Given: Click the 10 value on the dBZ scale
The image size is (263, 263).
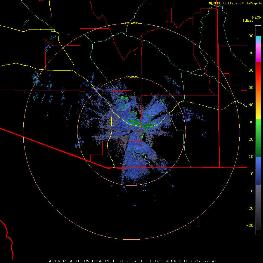Looking at the screenshot, I should click(x=251, y=157).
